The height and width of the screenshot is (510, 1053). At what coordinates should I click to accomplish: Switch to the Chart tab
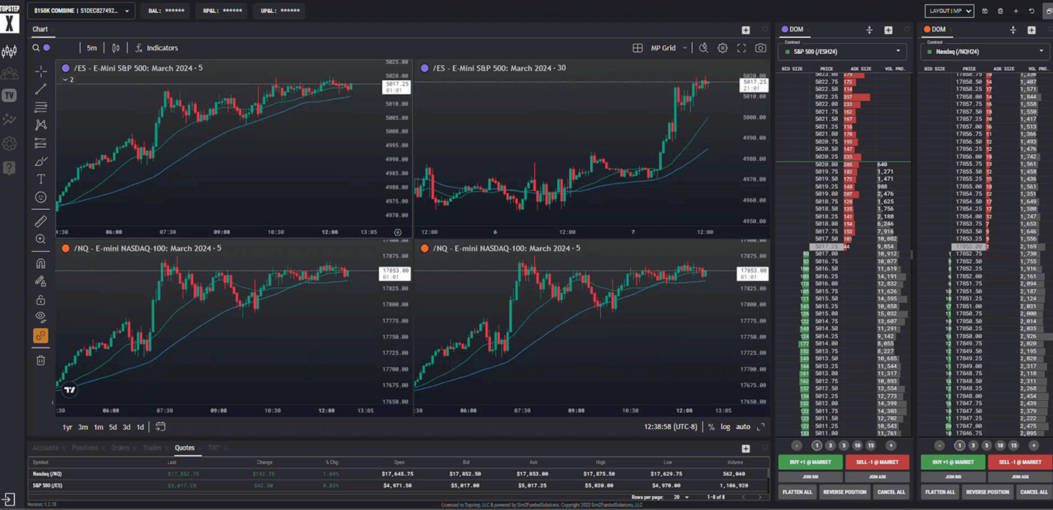[40, 29]
